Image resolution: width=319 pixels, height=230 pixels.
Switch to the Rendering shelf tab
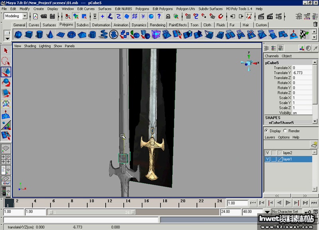(158, 25)
